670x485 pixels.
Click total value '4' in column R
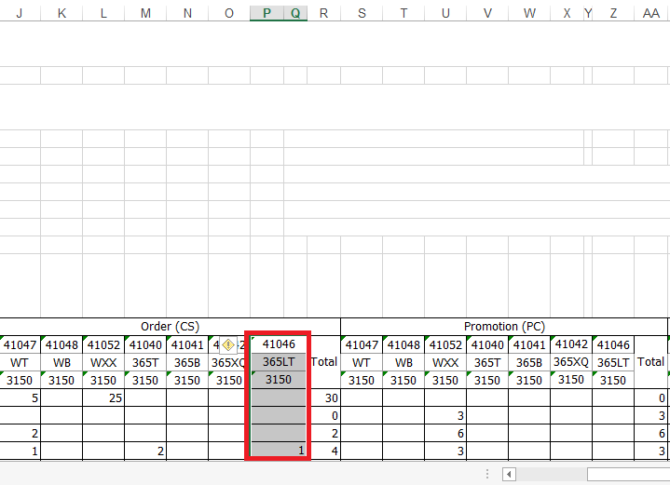pyautogui.click(x=324, y=451)
